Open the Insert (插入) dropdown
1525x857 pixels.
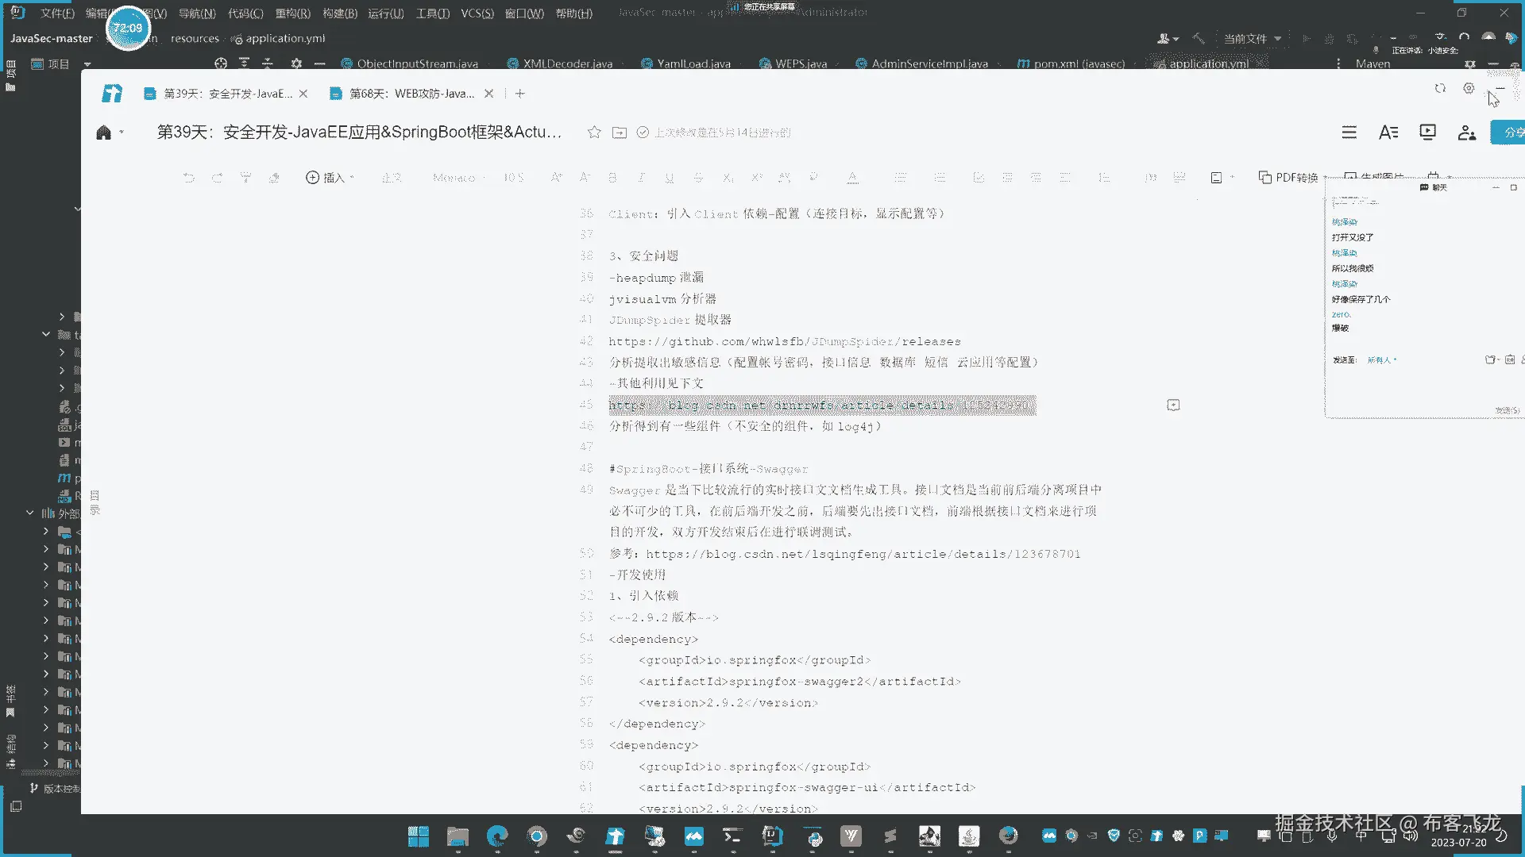pyautogui.click(x=330, y=178)
